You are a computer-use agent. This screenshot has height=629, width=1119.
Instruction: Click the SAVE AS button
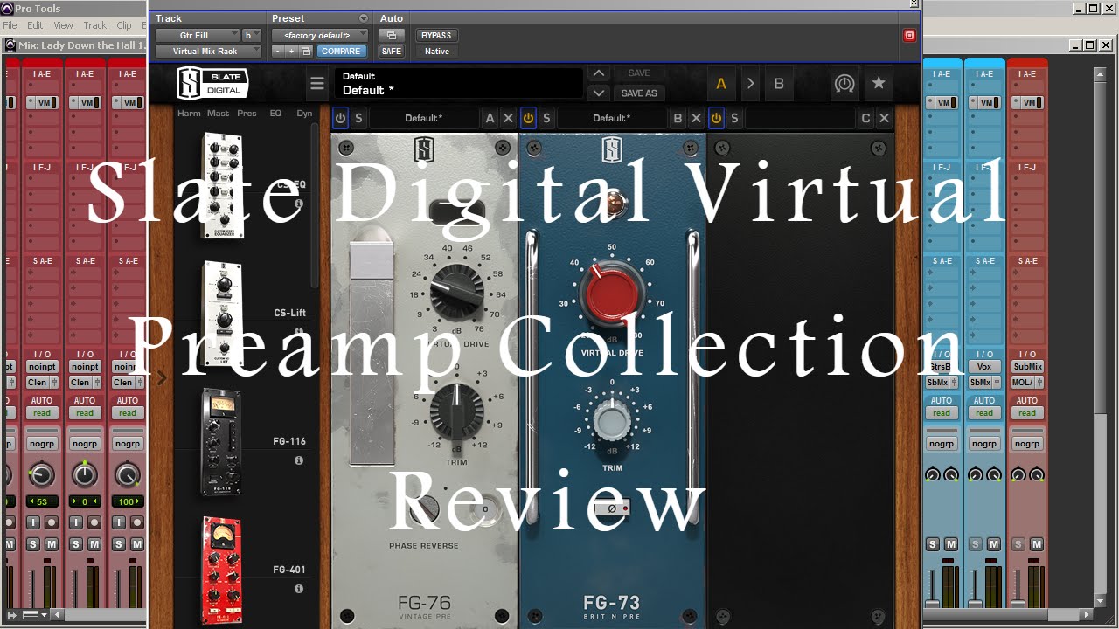pos(639,93)
